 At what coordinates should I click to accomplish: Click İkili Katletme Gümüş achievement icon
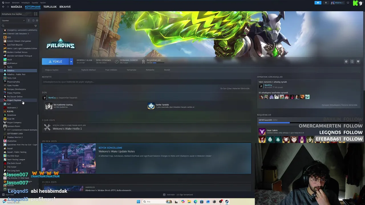point(49,106)
